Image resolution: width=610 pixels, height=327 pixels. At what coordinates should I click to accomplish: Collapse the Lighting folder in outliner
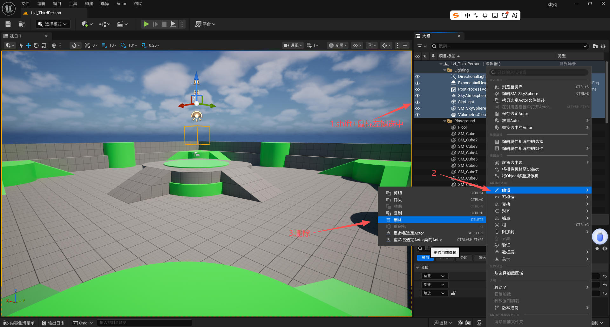click(x=445, y=70)
